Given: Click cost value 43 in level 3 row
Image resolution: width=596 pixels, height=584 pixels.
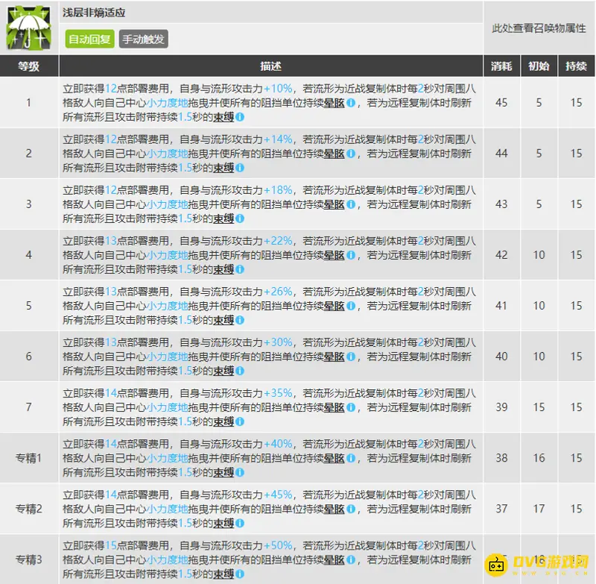Looking at the screenshot, I should point(501,204).
